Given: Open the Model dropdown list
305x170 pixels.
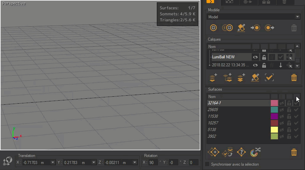Looking at the screenshot, I should point(297,17).
